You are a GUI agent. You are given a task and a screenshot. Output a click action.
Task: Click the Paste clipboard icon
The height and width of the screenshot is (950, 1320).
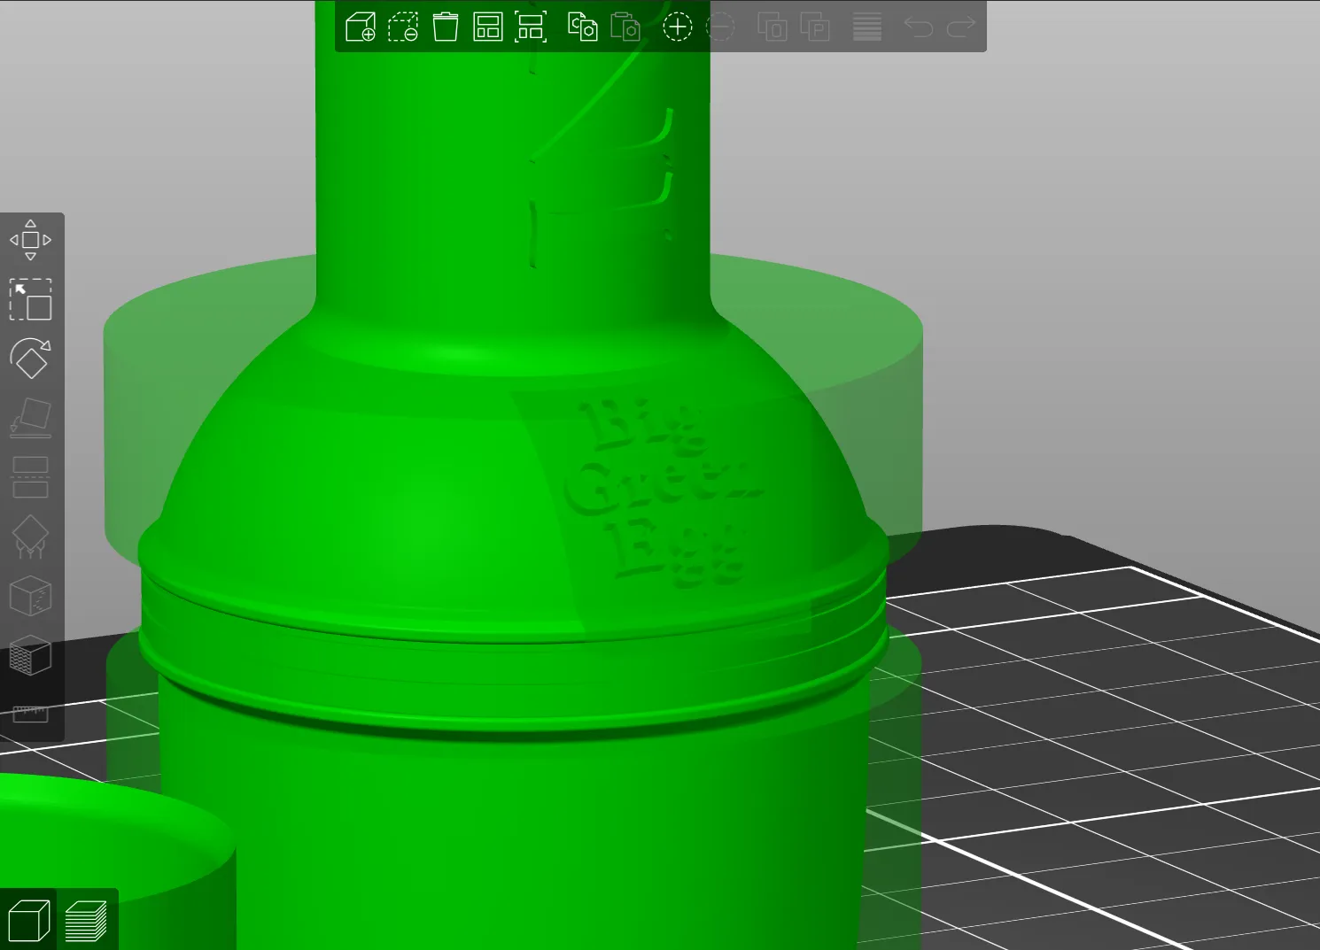625,27
